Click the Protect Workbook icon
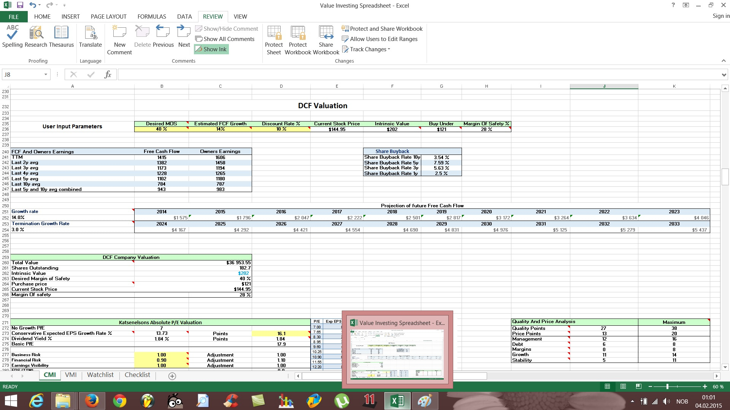The height and width of the screenshot is (410, 730). click(x=298, y=40)
